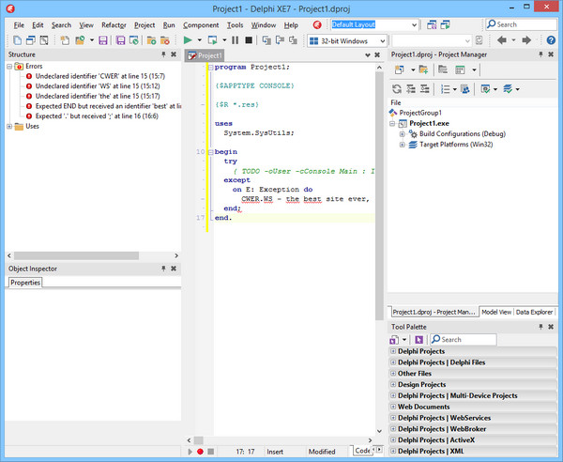563x462 pixels.
Task: Click the back navigation arrow
Action: click(x=502, y=40)
